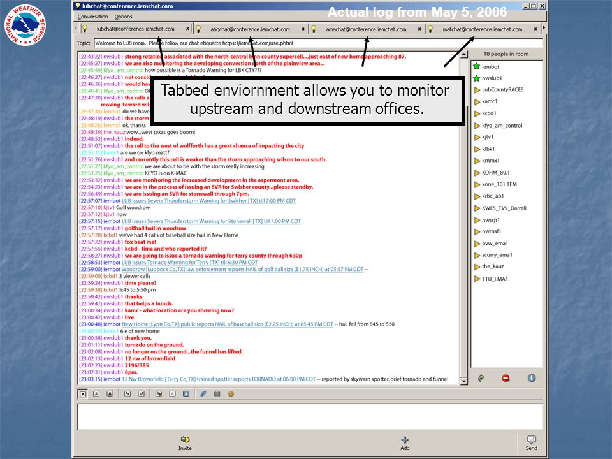The width and height of the screenshot is (612, 459).
Task: Toggle underline text formatting button
Action: coord(110,394)
